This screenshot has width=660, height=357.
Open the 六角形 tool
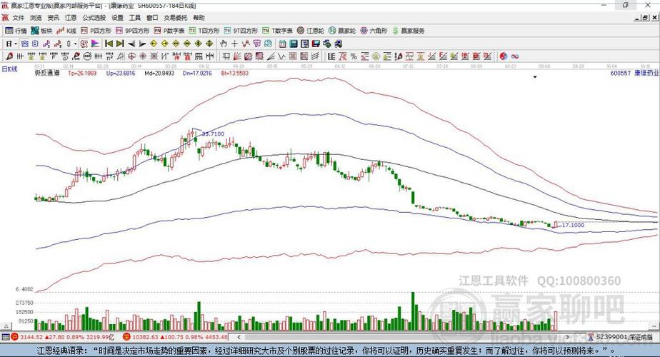[374, 31]
